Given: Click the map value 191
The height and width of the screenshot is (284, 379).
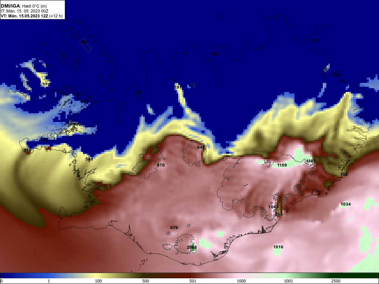Looking at the screenshot, I should pos(178,87).
